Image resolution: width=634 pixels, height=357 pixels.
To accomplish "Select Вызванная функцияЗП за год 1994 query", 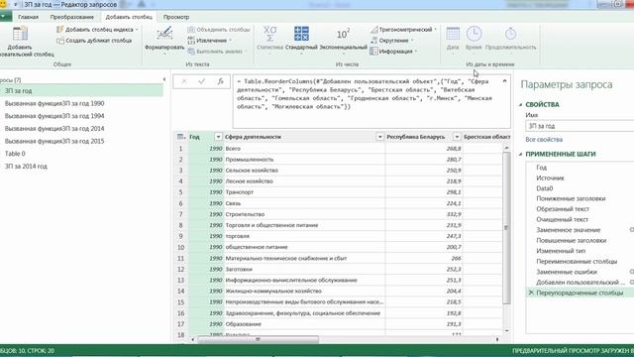I will [x=54, y=116].
